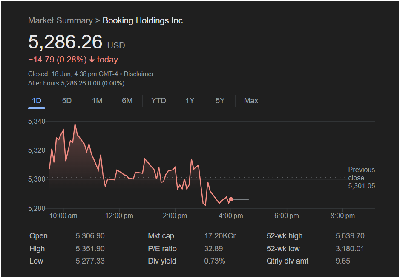Show the YTD chart tab
Viewport: 400px width, 278px height.
point(158,101)
